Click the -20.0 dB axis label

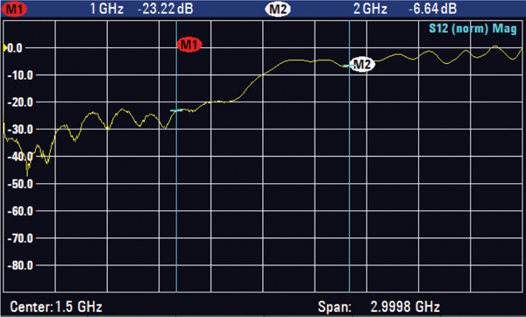click(20, 102)
